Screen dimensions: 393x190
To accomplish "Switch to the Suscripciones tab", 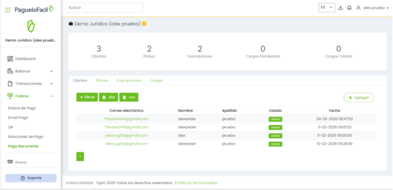I will (x=129, y=81).
